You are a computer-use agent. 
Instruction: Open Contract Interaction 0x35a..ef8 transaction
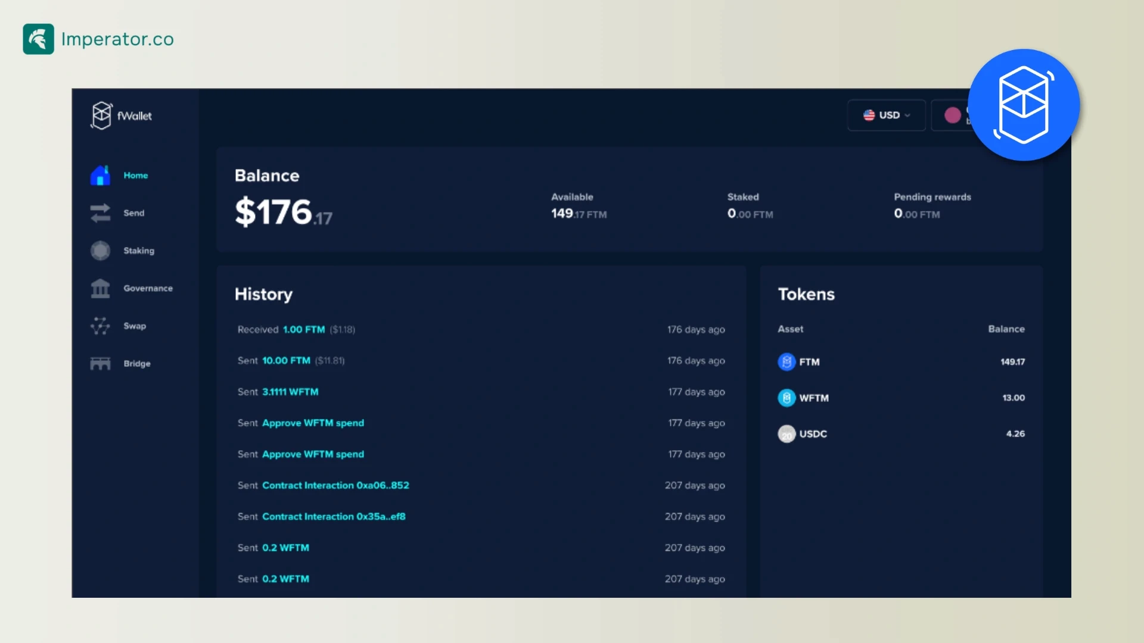click(481, 516)
